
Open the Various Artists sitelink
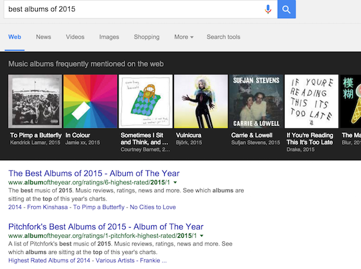coord(115,261)
